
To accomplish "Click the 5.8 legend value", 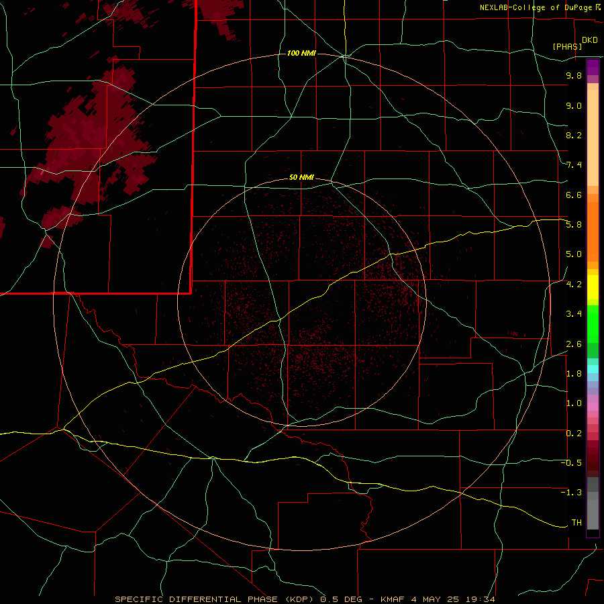I will pyautogui.click(x=574, y=225).
